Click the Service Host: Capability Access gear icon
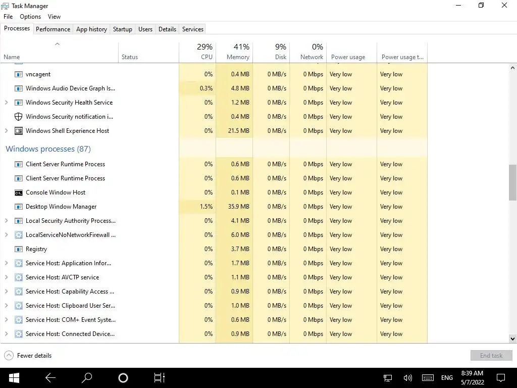 (19, 292)
